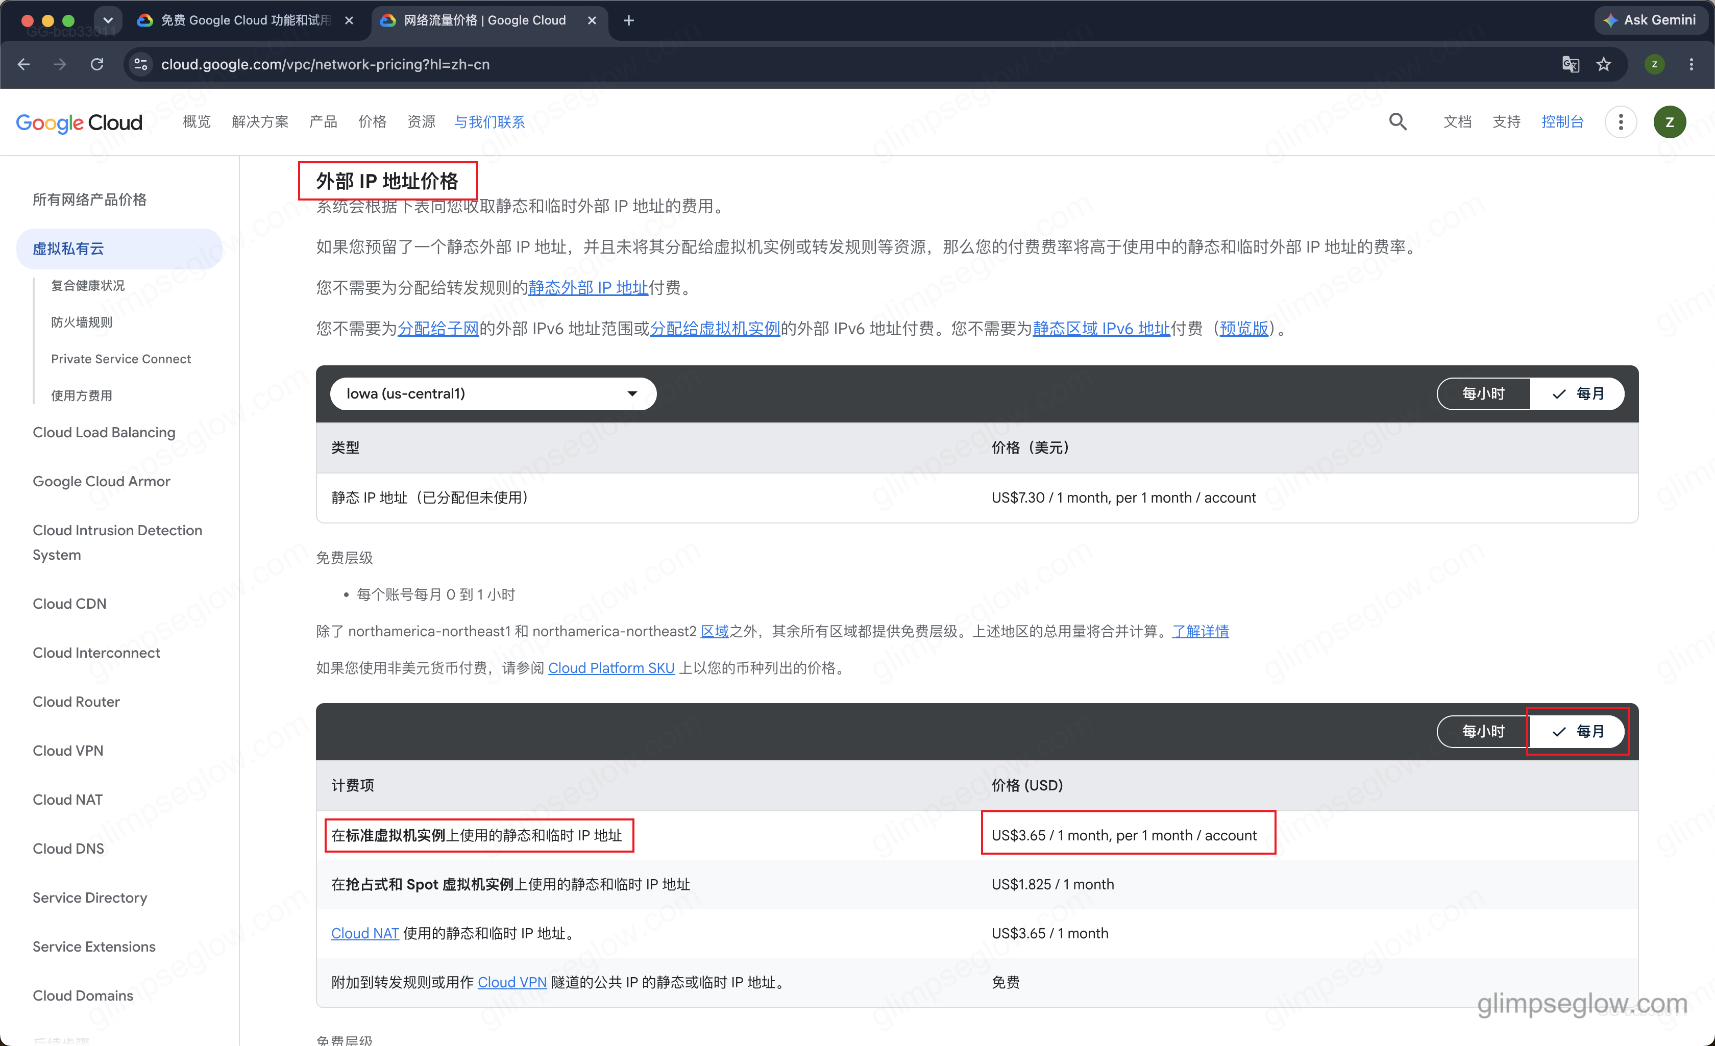Open Cloud DNS in sidebar
Screen dimensions: 1715x1046
pos(68,849)
